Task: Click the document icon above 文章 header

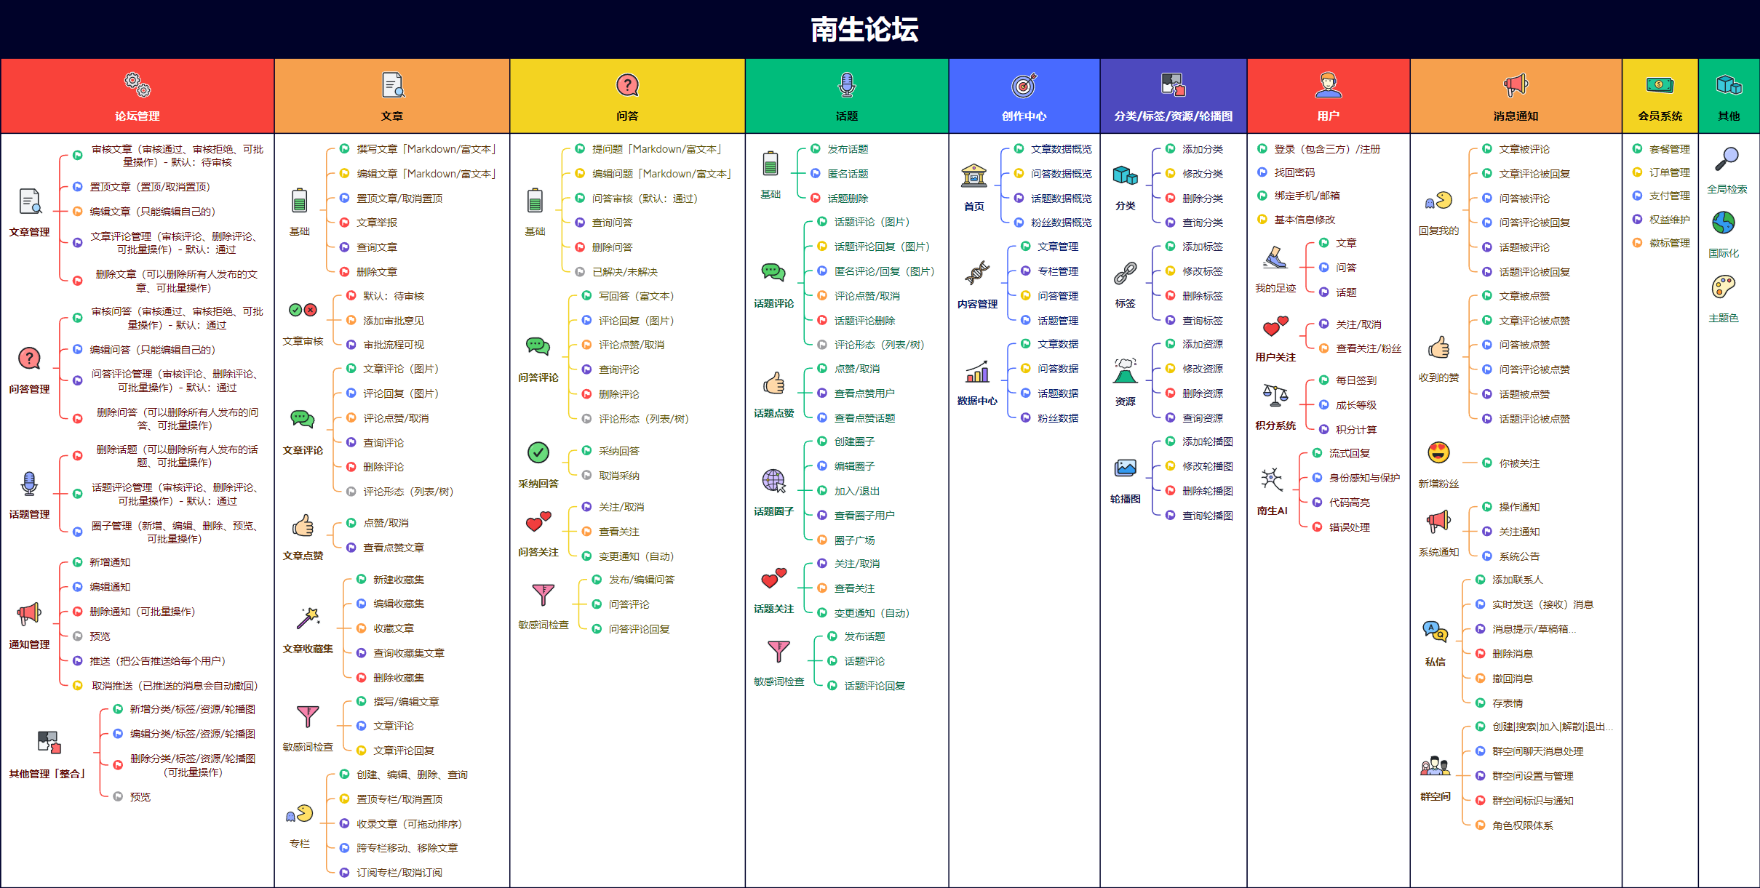Action: (x=393, y=85)
